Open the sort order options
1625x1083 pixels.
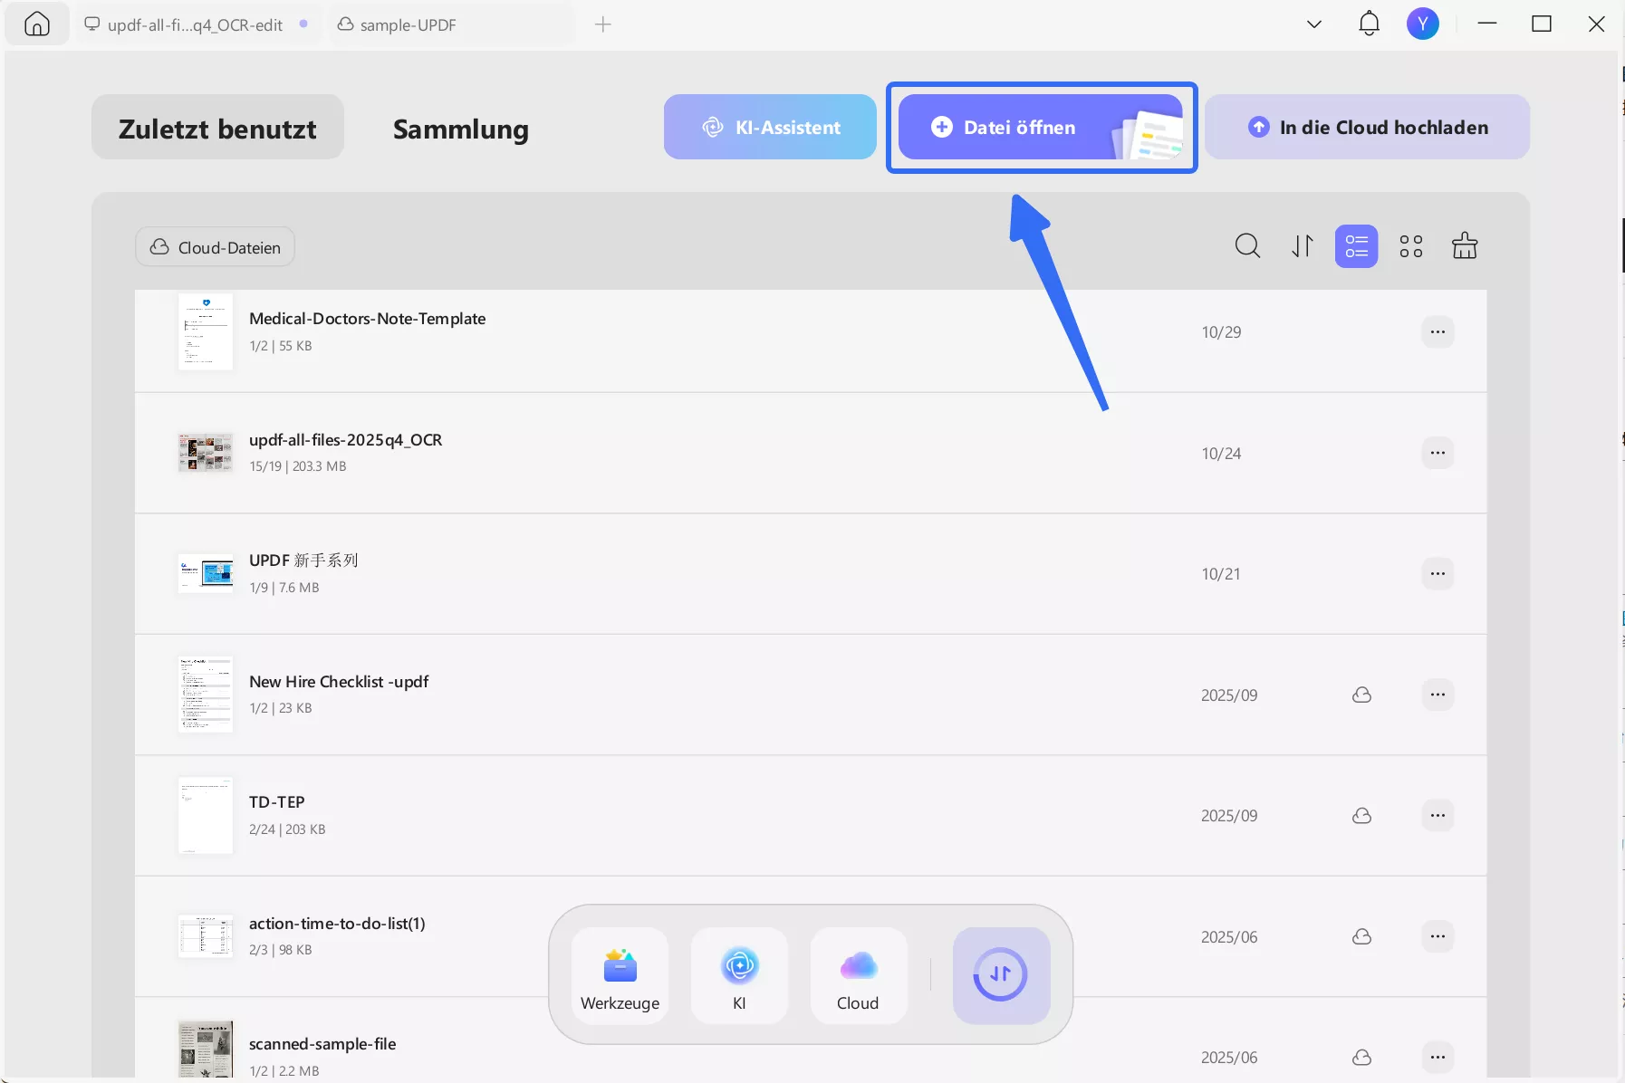point(1303,246)
